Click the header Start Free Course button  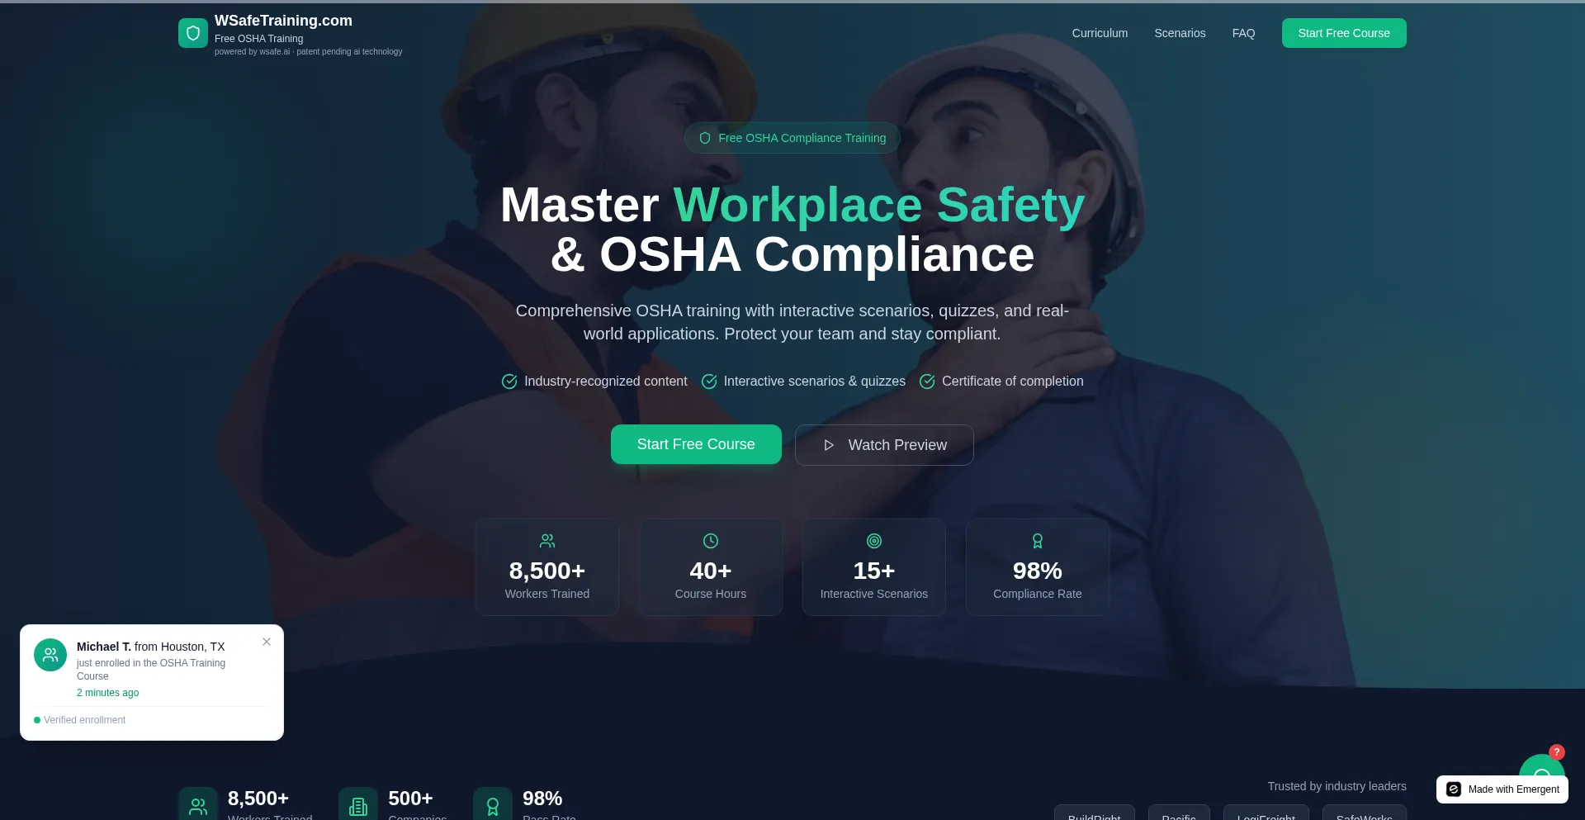[x=1344, y=33]
